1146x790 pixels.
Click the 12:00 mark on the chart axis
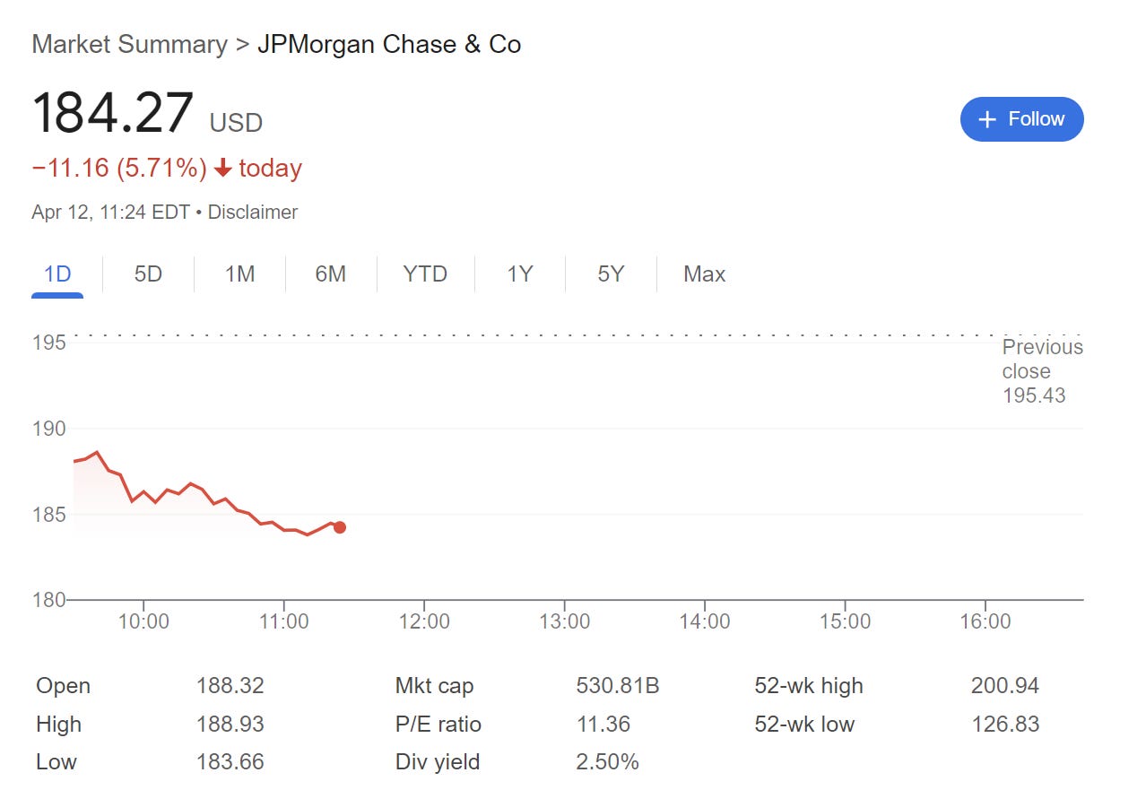coord(424,621)
